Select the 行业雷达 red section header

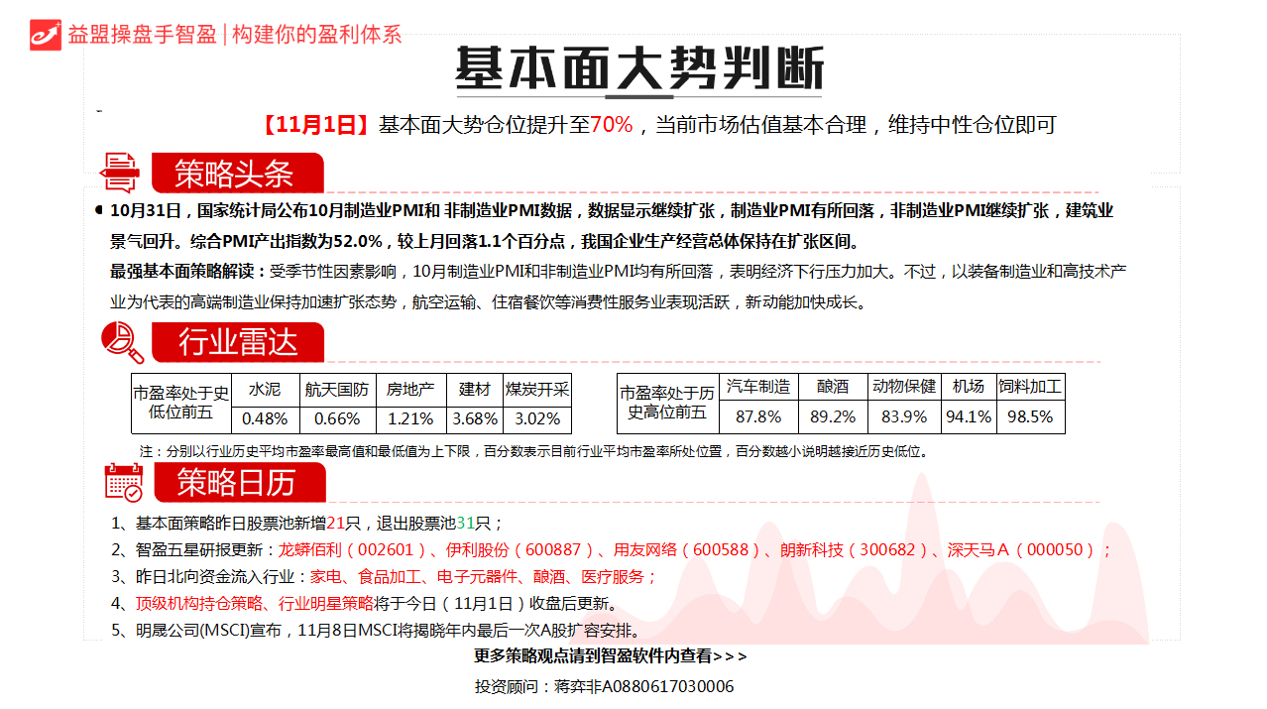[238, 343]
